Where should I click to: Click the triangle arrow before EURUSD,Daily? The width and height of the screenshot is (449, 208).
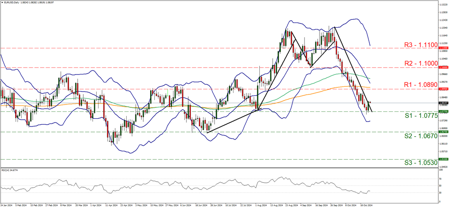pyautogui.click(x=3, y=3)
